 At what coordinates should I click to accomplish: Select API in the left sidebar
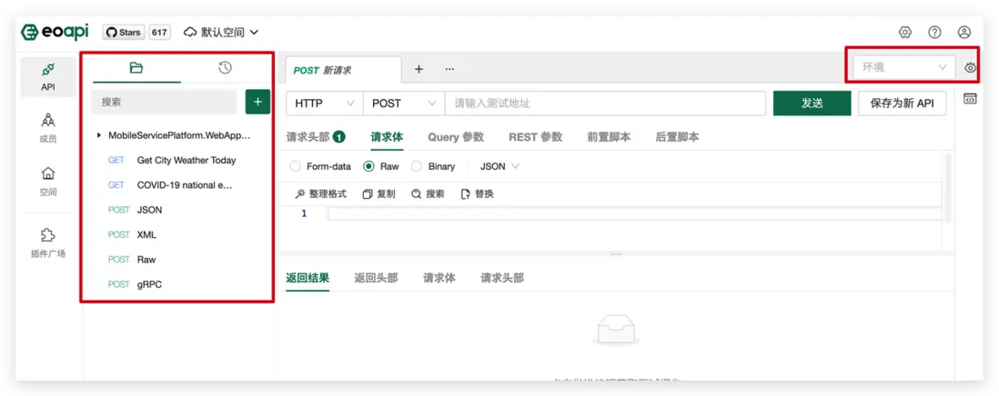(x=48, y=77)
